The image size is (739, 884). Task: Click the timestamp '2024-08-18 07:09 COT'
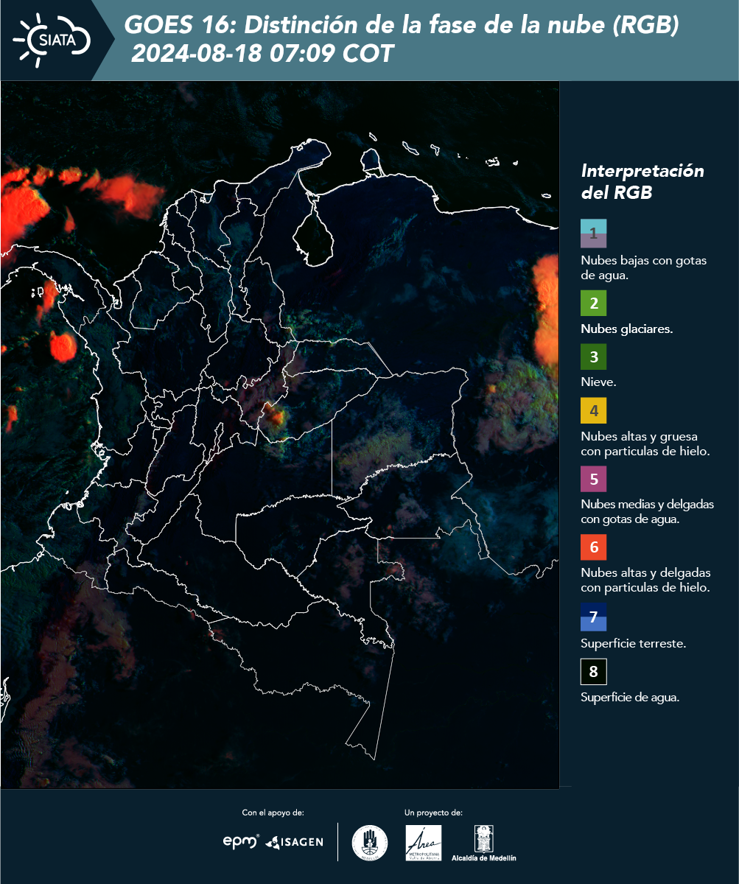coord(262,54)
